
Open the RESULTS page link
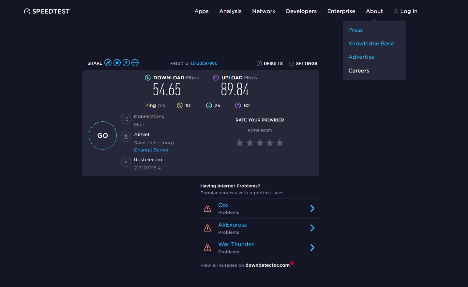pyautogui.click(x=273, y=64)
